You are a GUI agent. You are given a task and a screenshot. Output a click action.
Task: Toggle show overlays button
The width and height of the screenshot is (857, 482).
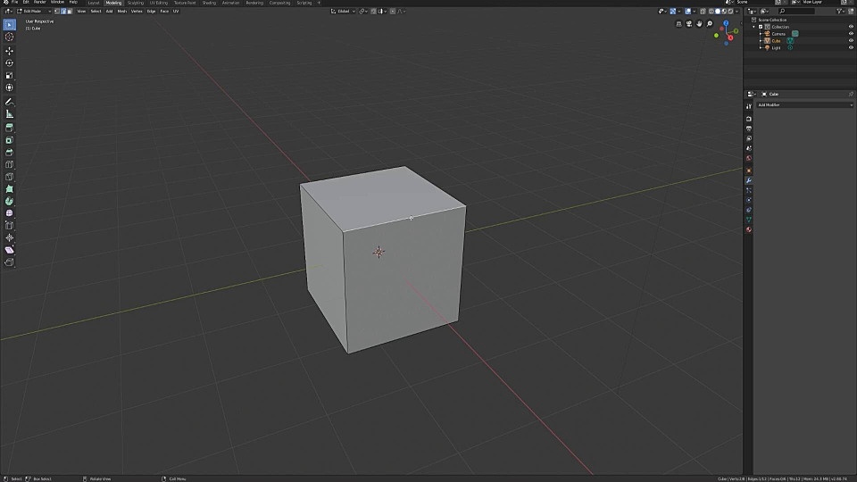pyautogui.click(x=687, y=11)
